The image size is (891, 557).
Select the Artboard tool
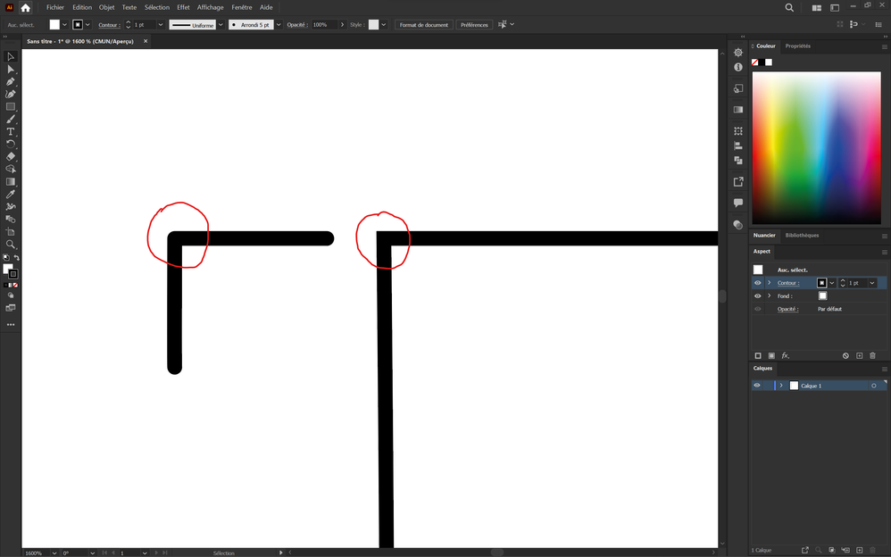pos(10,231)
